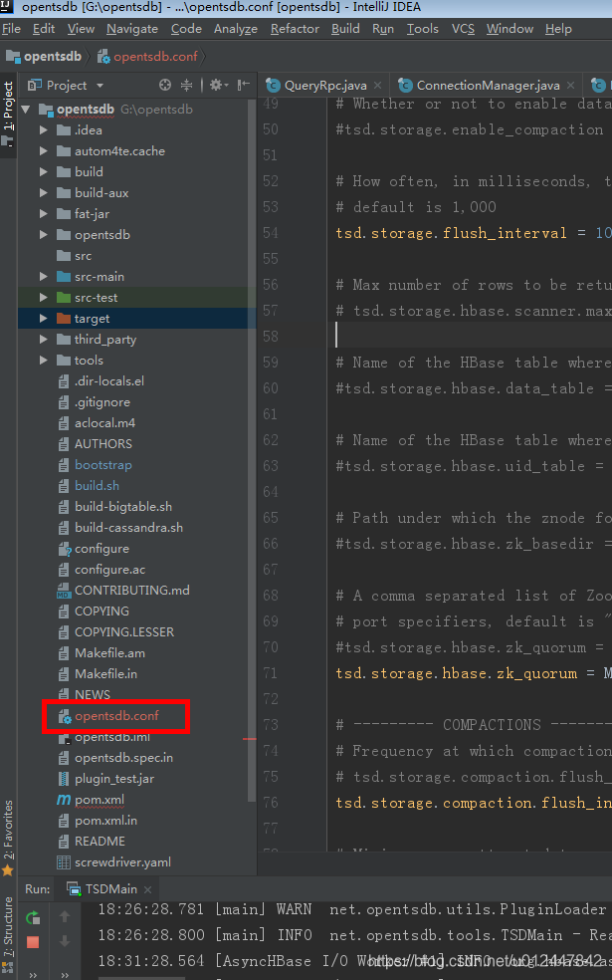Click line 71 zk_quorum setting text
This screenshot has height=980, width=612.
coord(474,673)
